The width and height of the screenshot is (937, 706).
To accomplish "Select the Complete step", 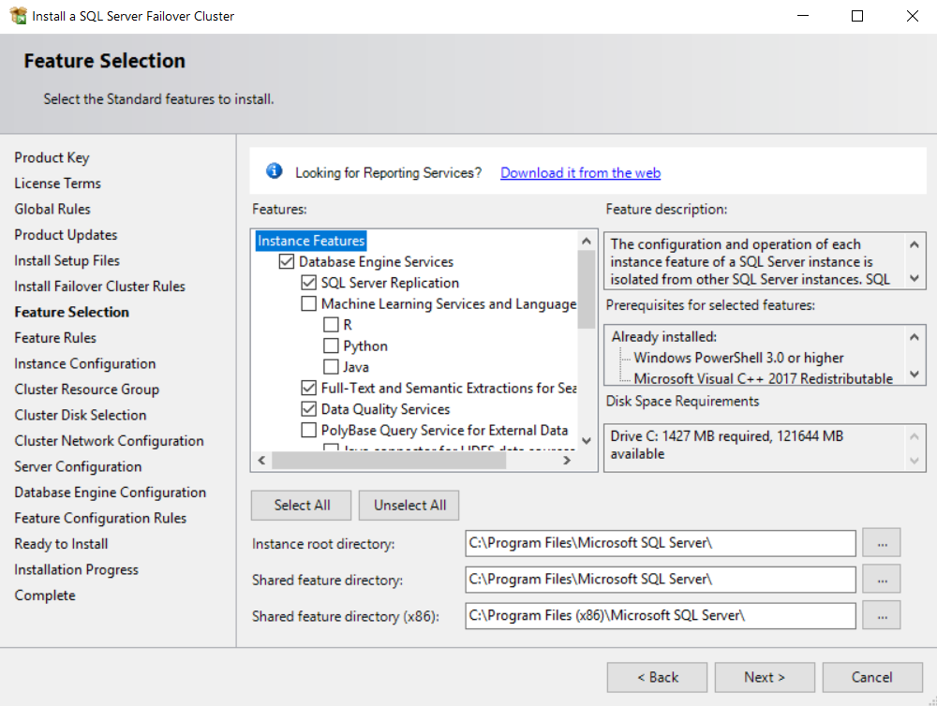I will [x=45, y=595].
